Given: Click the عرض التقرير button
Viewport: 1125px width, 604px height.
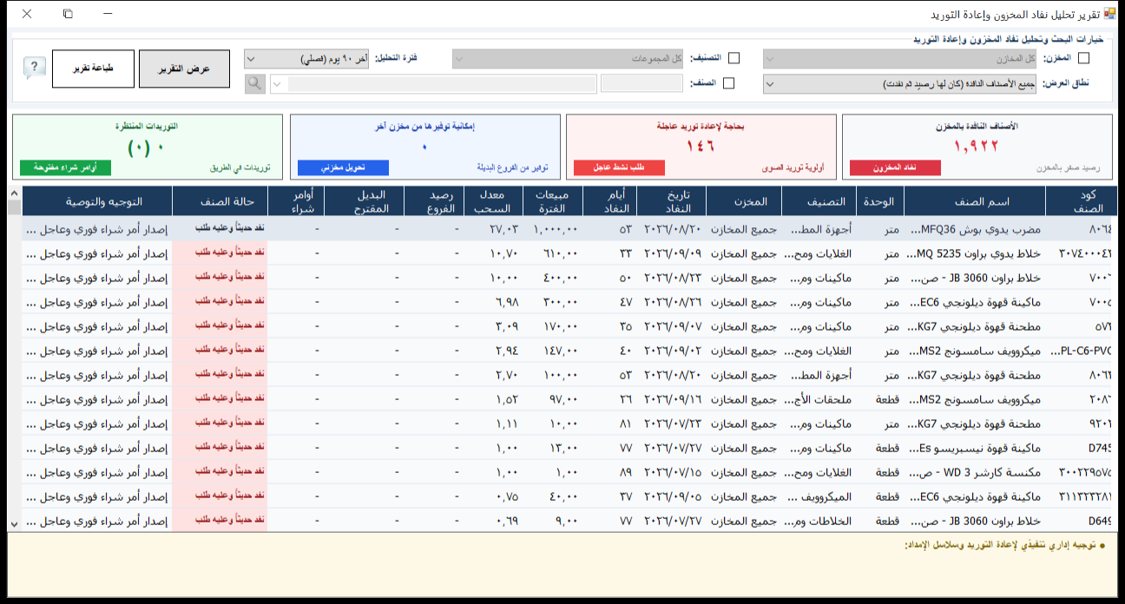Looking at the screenshot, I should pos(184,69).
